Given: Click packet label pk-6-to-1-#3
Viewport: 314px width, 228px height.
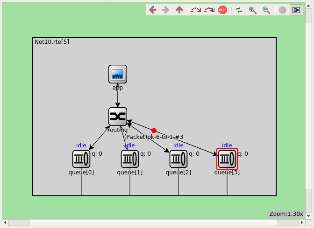Looking at the screenshot, I should (154, 137).
